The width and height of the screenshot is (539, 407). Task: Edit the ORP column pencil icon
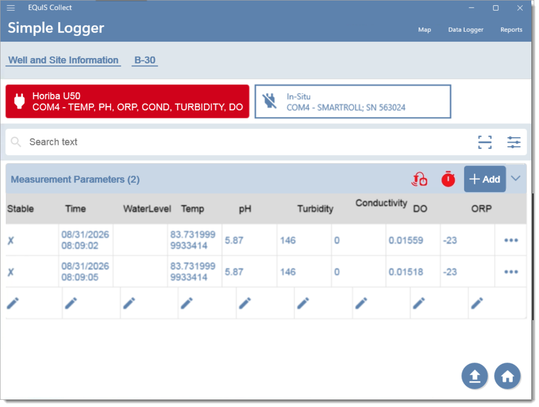click(477, 303)
